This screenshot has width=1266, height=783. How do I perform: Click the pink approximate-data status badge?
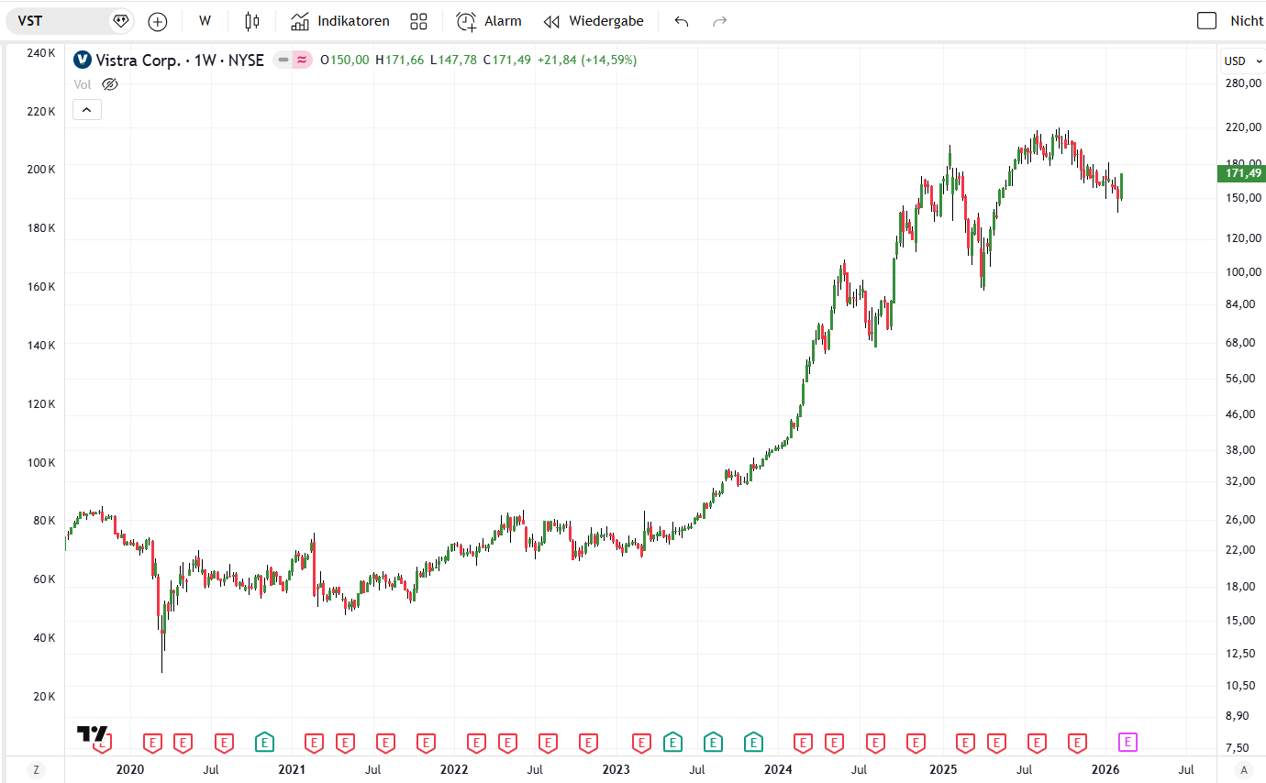(302, 60)
